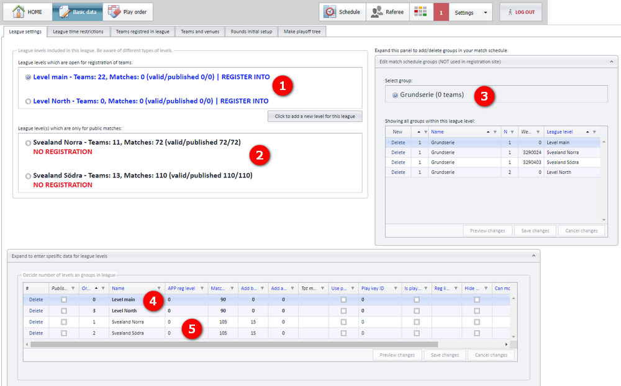Collapse the Edit match schedule groups panel
Screen dimensions: 621x386
(x=612, y=62)
